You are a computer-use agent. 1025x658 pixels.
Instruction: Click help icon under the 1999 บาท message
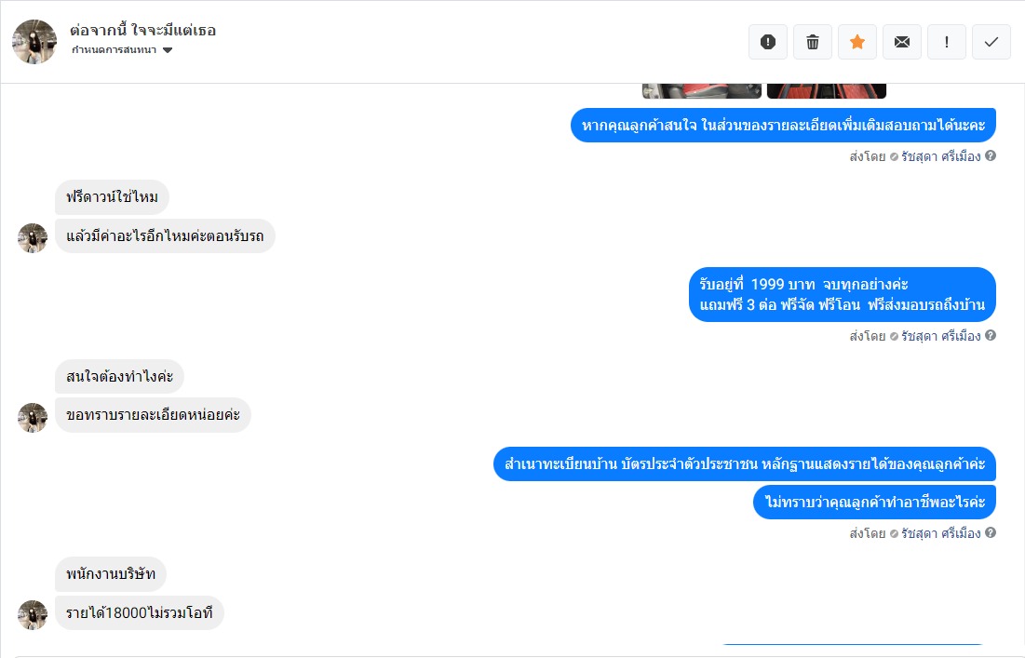click(991, 335)
